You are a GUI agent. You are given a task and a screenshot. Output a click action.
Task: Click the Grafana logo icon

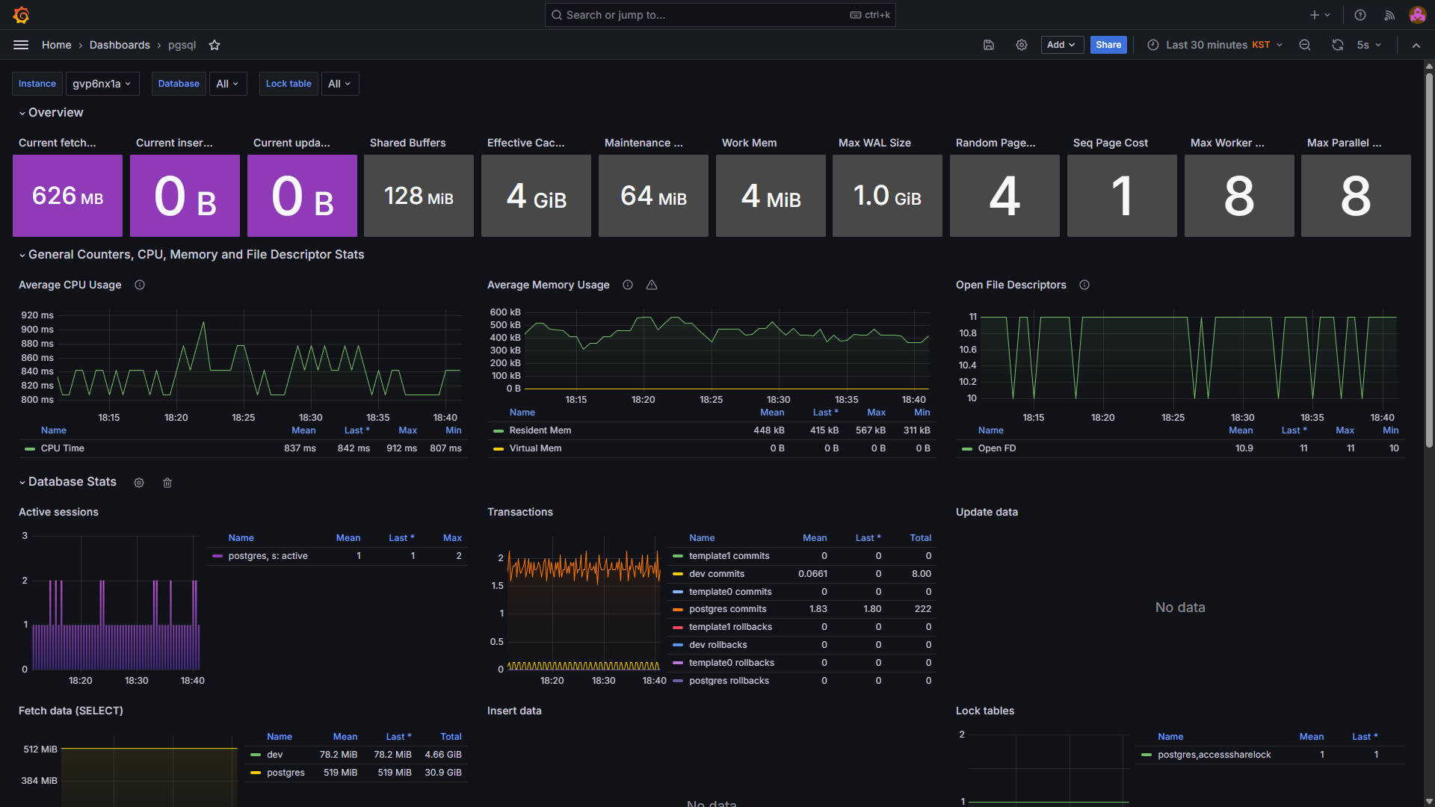(x=22, y=15)
